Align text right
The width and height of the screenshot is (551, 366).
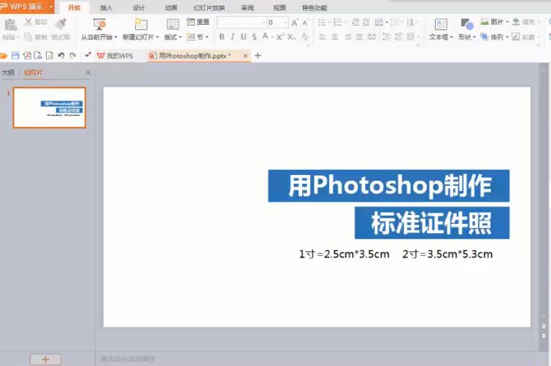pos(347,36)
